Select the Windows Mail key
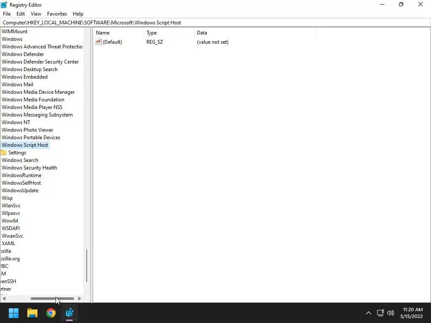431x323 pixels. tap(17, 84)
